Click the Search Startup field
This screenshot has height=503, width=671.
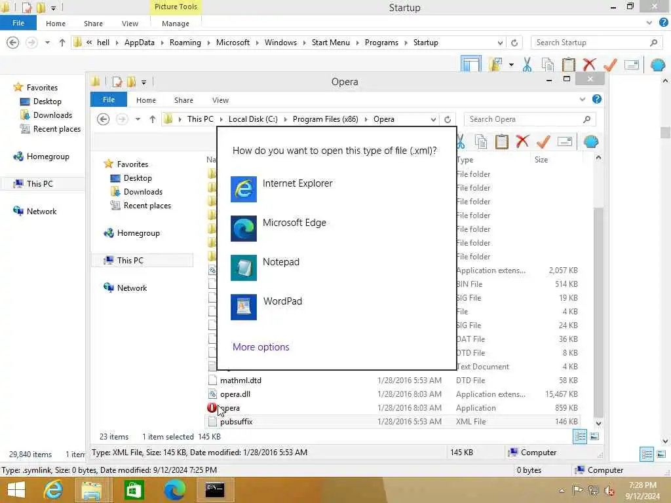pos(596,43)
